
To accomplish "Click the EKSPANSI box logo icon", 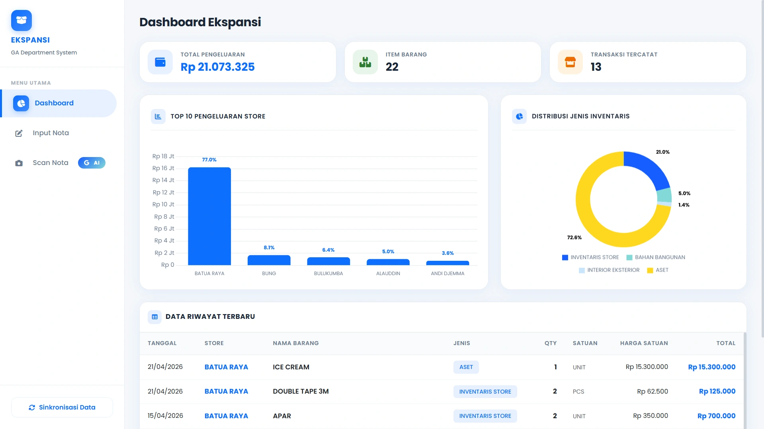I will 21,20.
